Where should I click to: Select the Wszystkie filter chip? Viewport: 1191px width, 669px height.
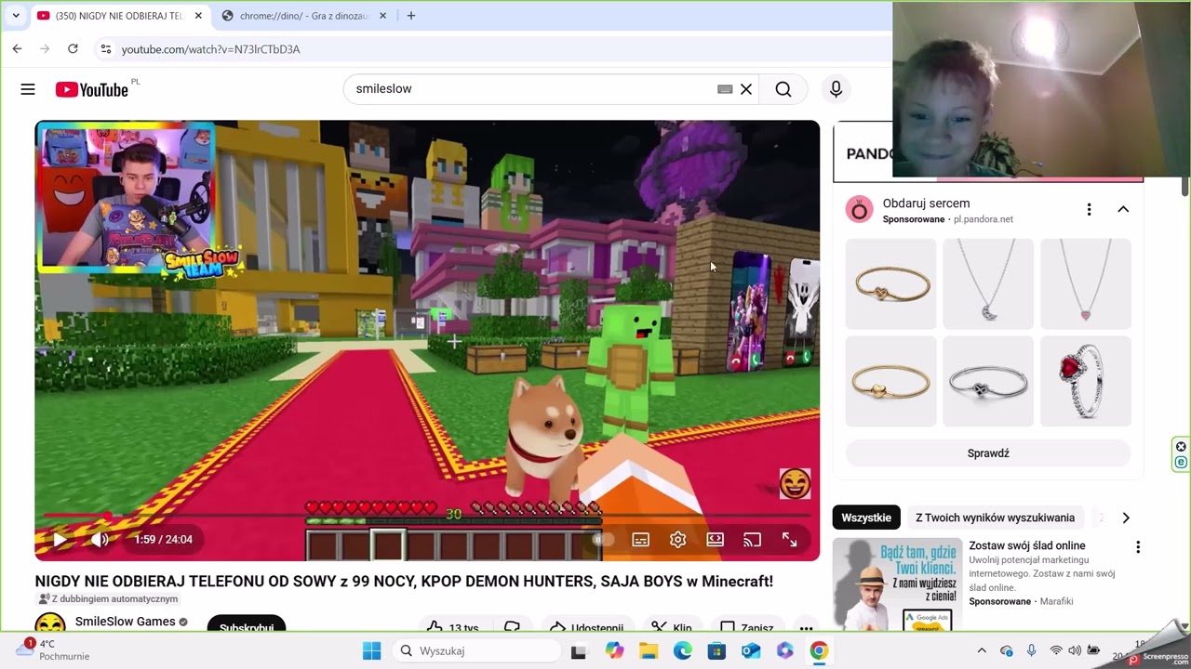click(x=866, y=518)
